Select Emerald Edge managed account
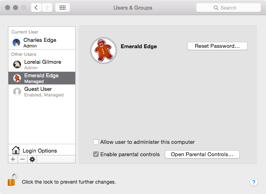This screenshot has width=266, height=194. [42, 78]
